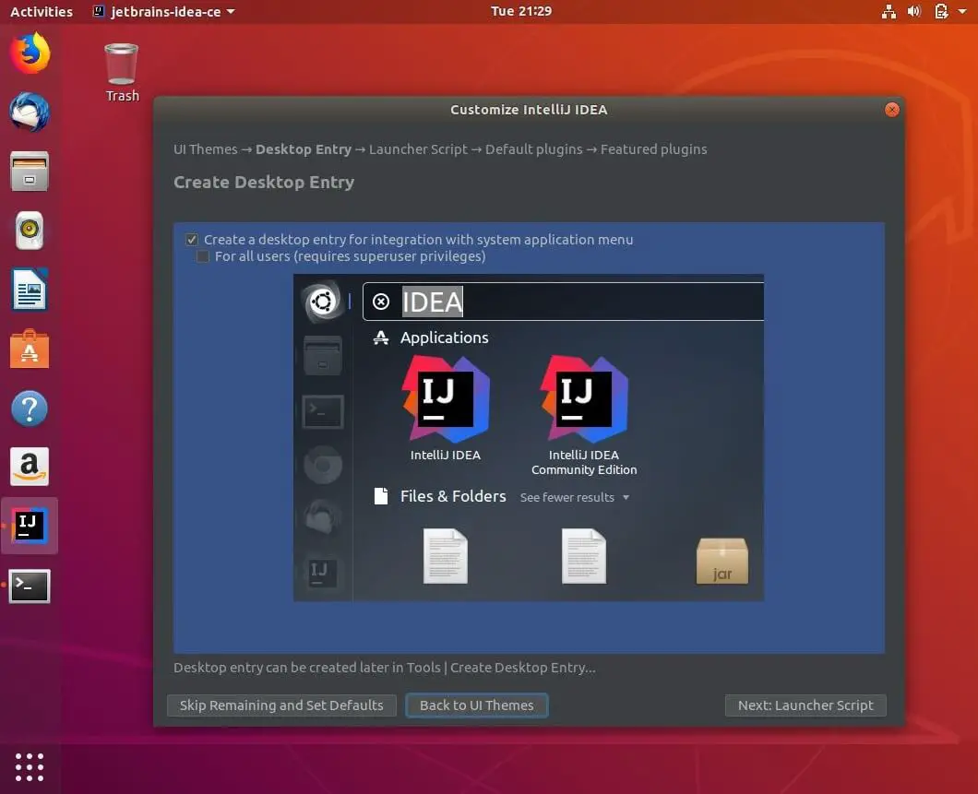Viewport: 978px width, 794px height.
Task: Click the IDEA search field in preview
Action: 563,302
